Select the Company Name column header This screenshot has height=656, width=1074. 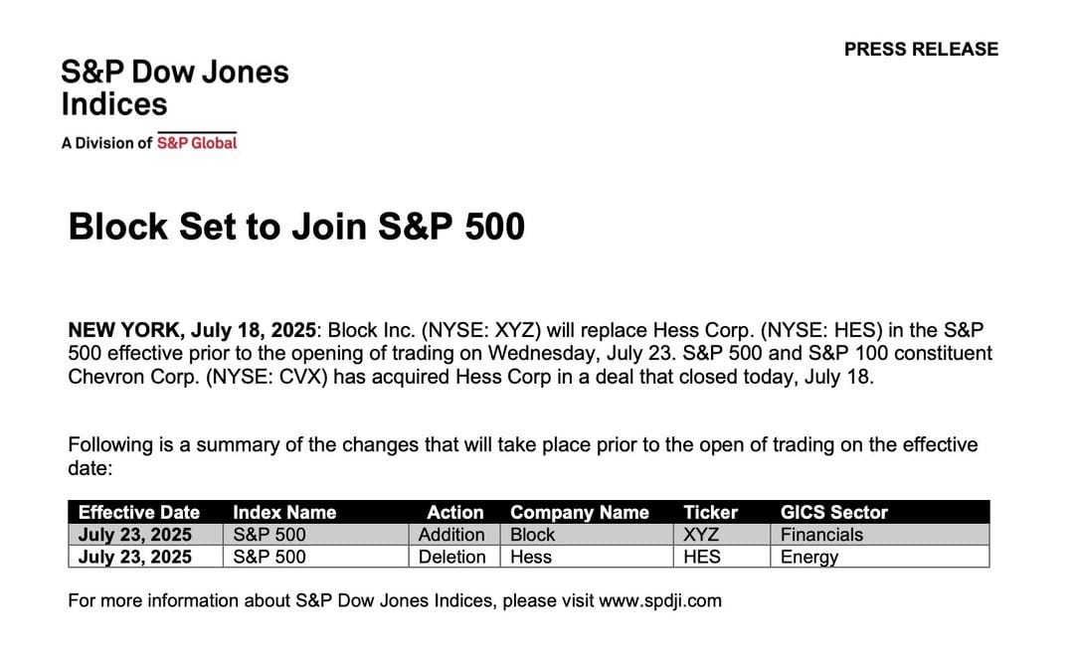click(x=580, y=512)
